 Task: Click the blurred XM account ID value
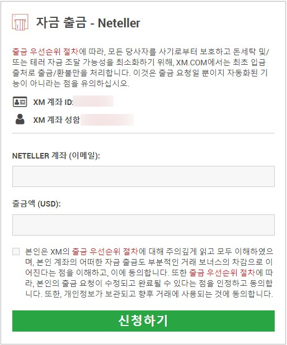(93, 101)
